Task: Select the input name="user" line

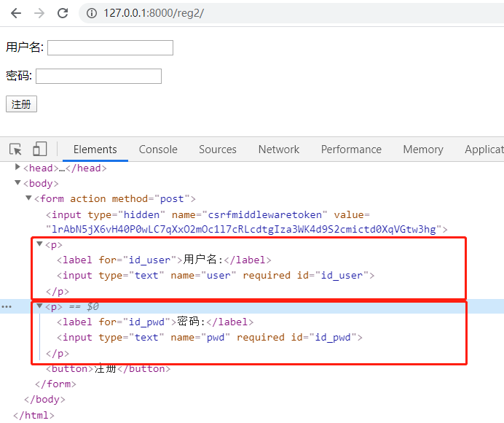Action: click(216, 276)
